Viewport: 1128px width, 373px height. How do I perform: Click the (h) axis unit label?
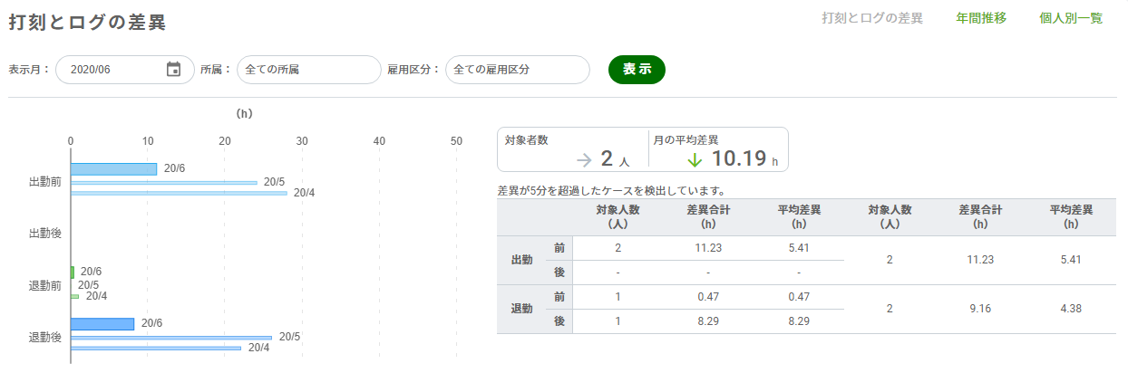coord(244,114)
